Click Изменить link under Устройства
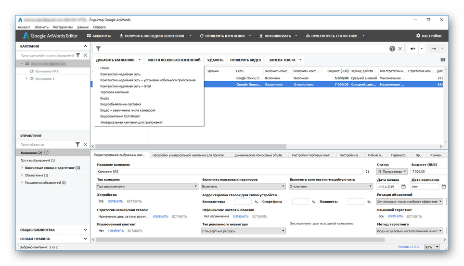This screenshot has height=266, width=464. point(116,202)
